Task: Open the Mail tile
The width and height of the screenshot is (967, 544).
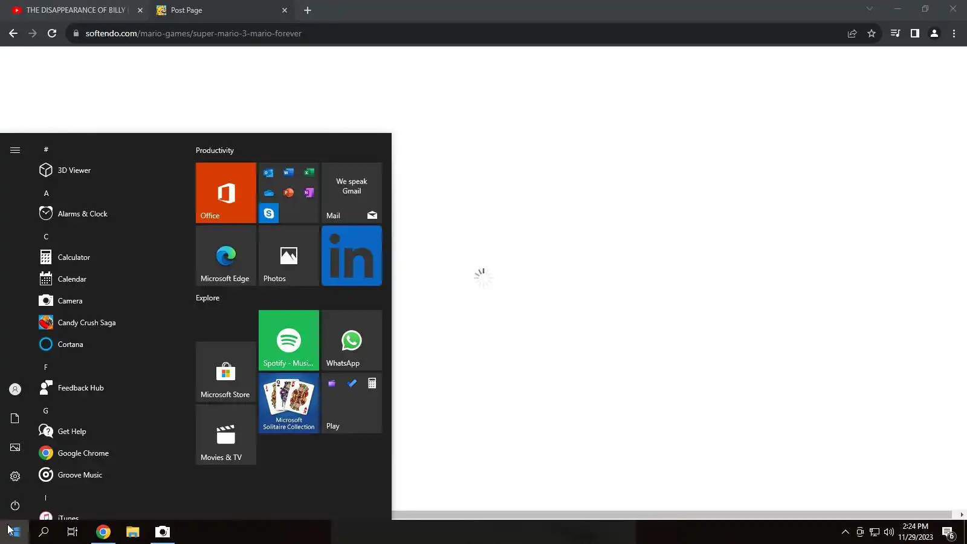Action: [352, 193]
